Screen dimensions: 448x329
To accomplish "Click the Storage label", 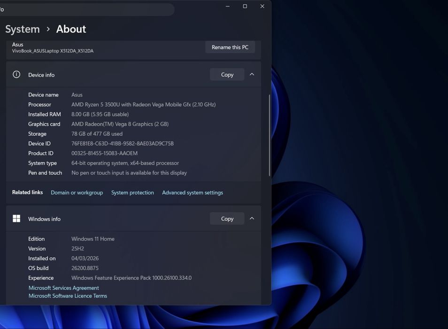I will [x=38, y=134].
